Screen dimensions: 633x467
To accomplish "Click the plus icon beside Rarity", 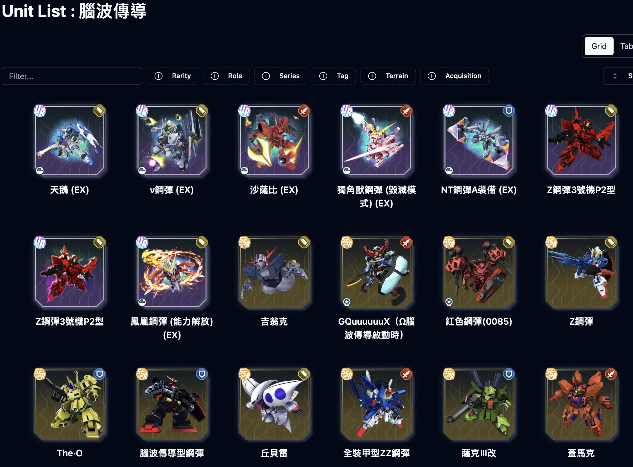I will (x=159, y=76).
